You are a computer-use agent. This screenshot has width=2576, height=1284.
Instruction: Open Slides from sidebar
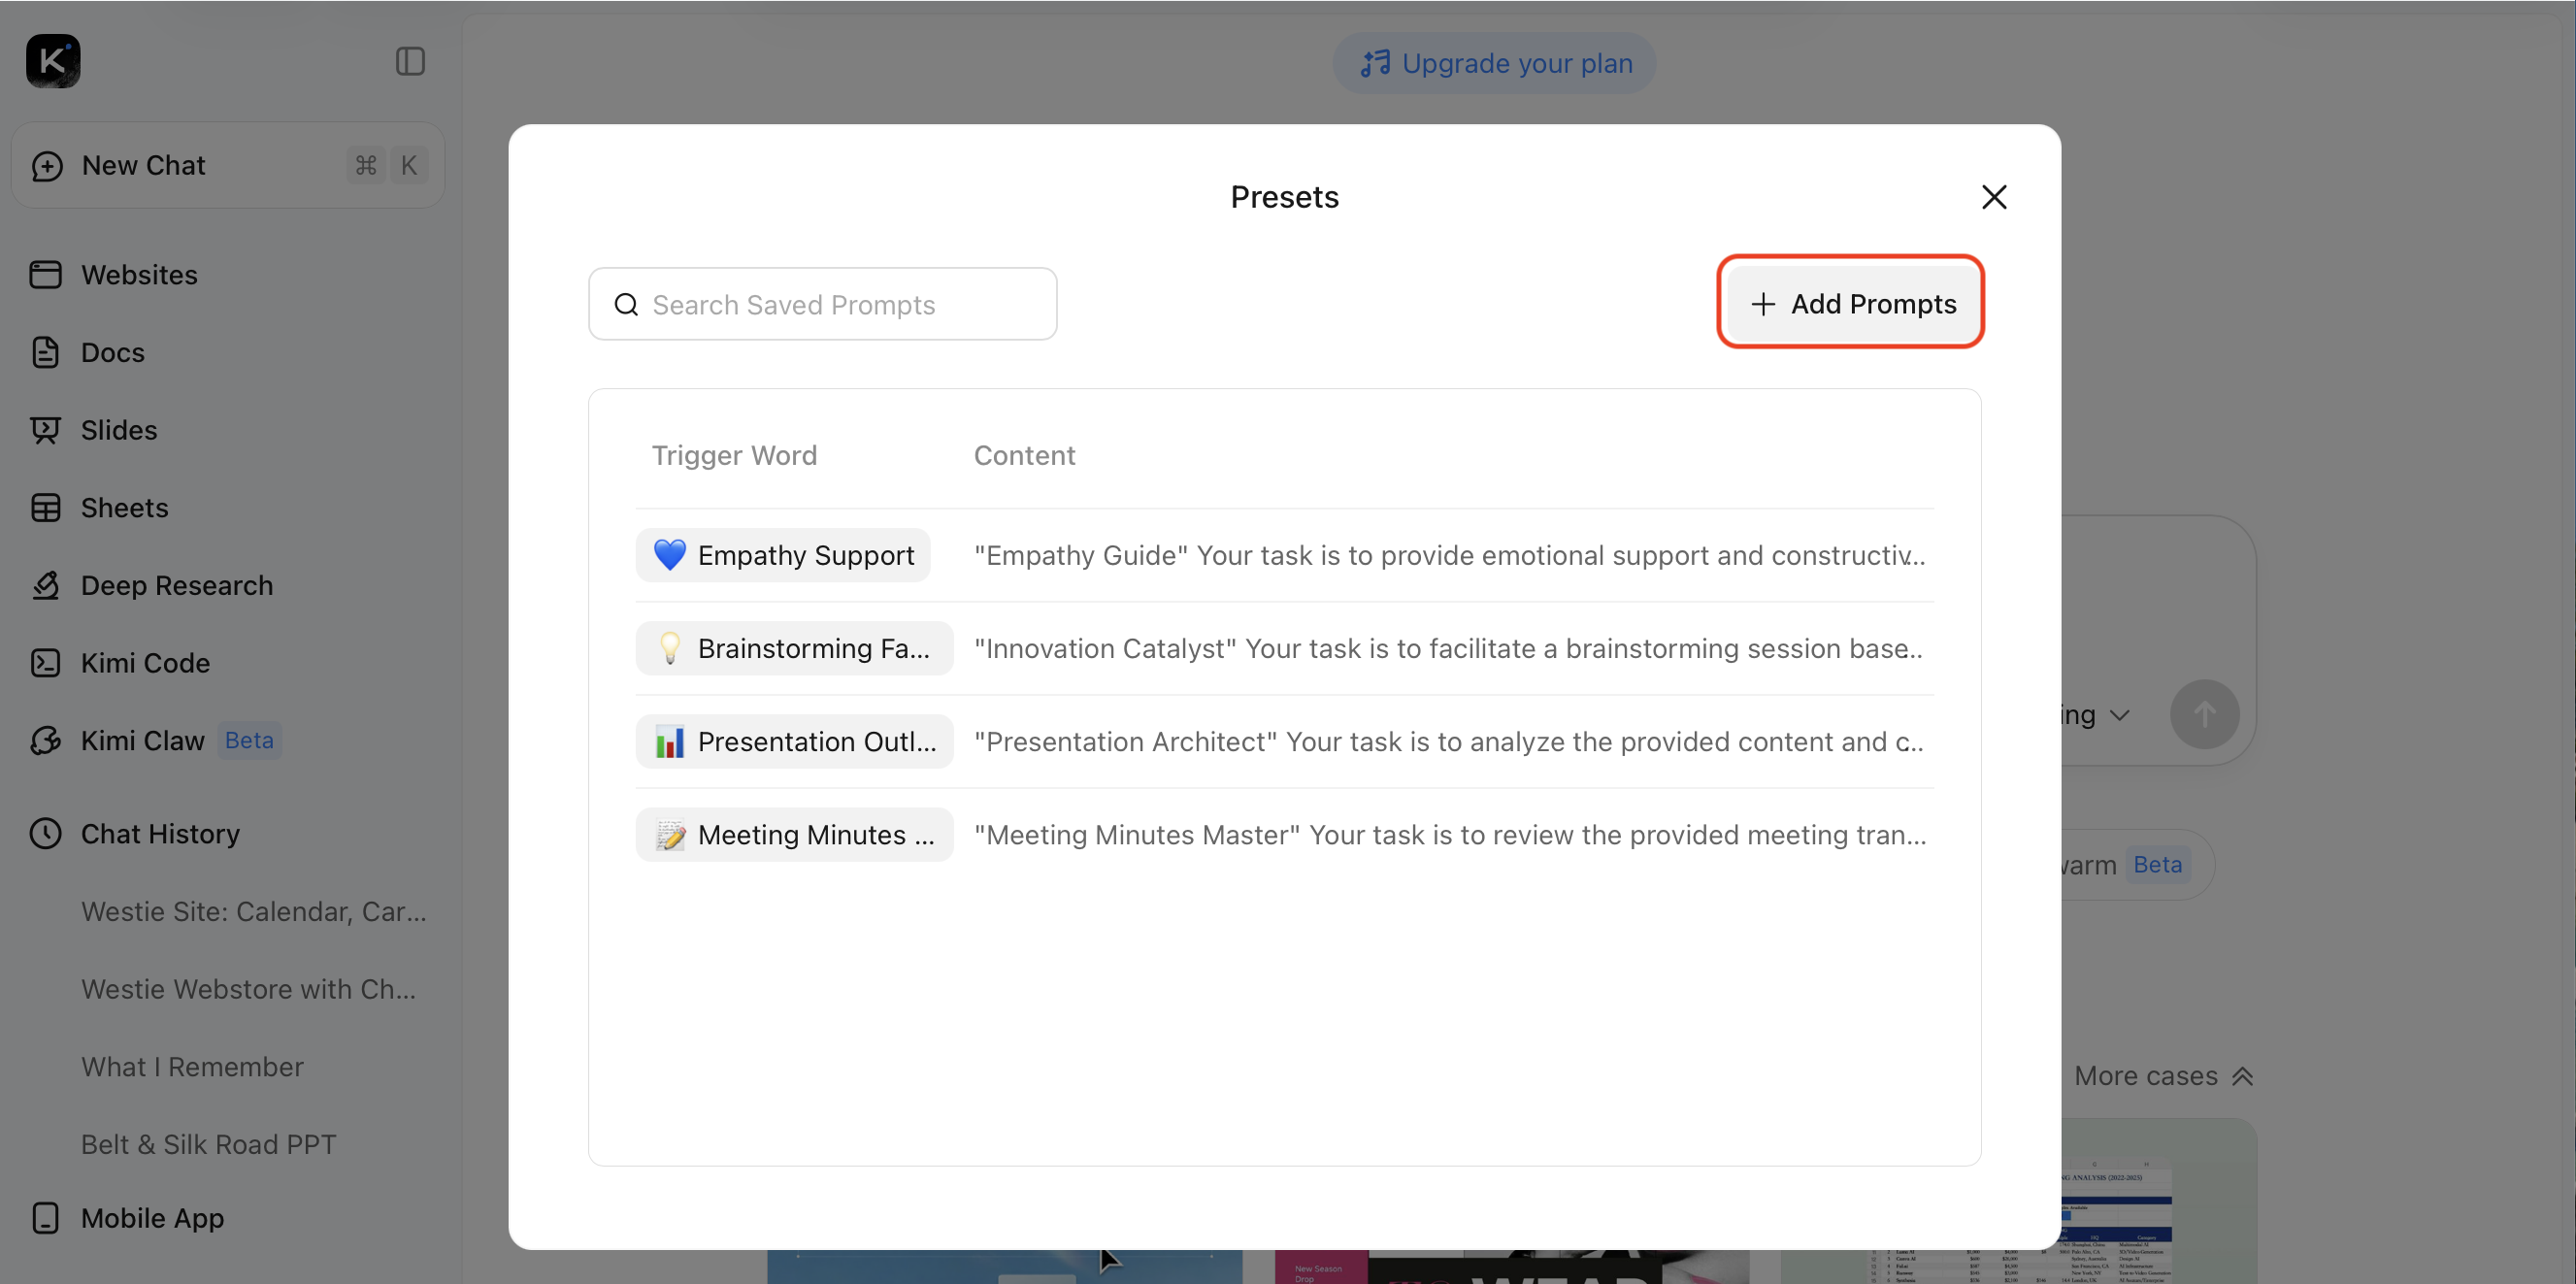coord(119,430)
